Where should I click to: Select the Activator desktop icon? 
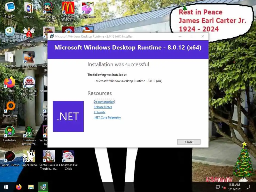pos(10,59)
